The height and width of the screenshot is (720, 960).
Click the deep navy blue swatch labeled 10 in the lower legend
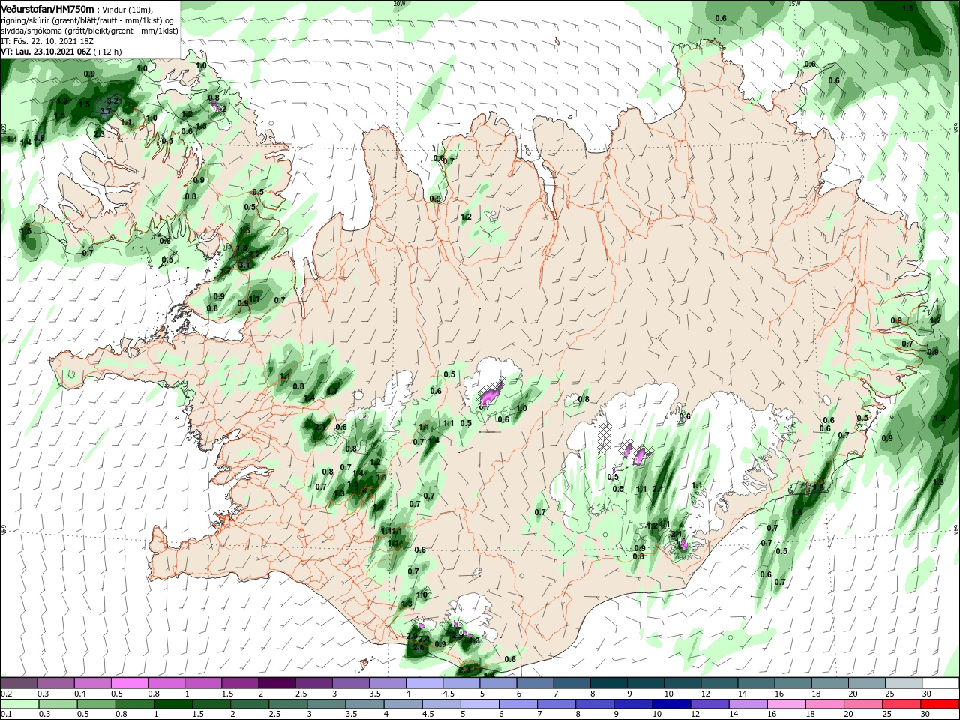tap(670, 704)
